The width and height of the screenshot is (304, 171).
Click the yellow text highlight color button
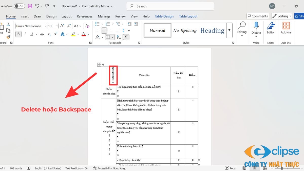(x=73, y=34)
